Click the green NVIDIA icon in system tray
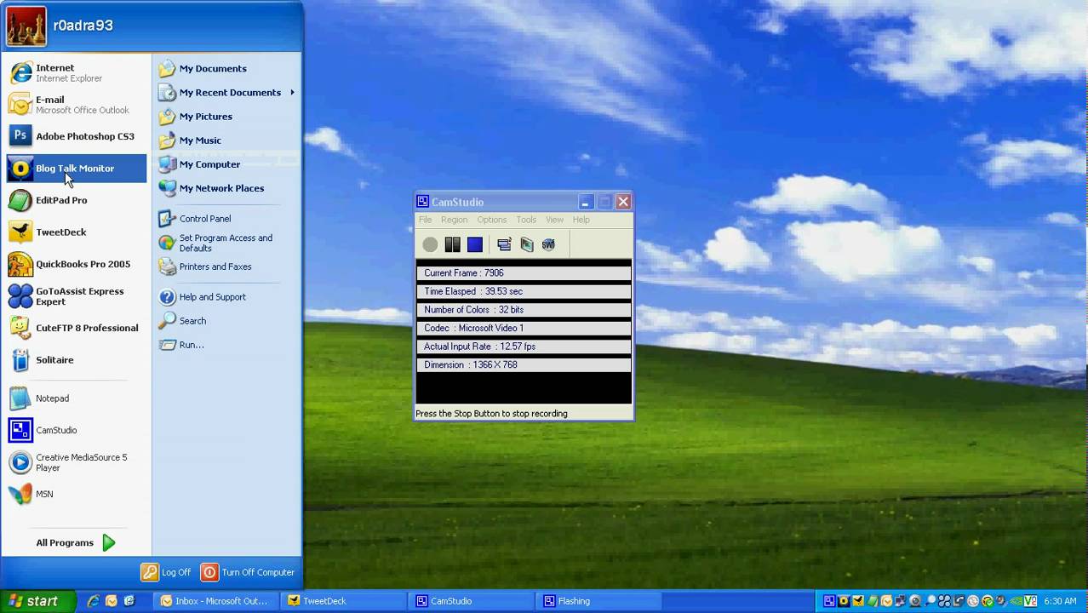Image resolution: width=1088 pixels, height=613 pixels. point(1016,601)
